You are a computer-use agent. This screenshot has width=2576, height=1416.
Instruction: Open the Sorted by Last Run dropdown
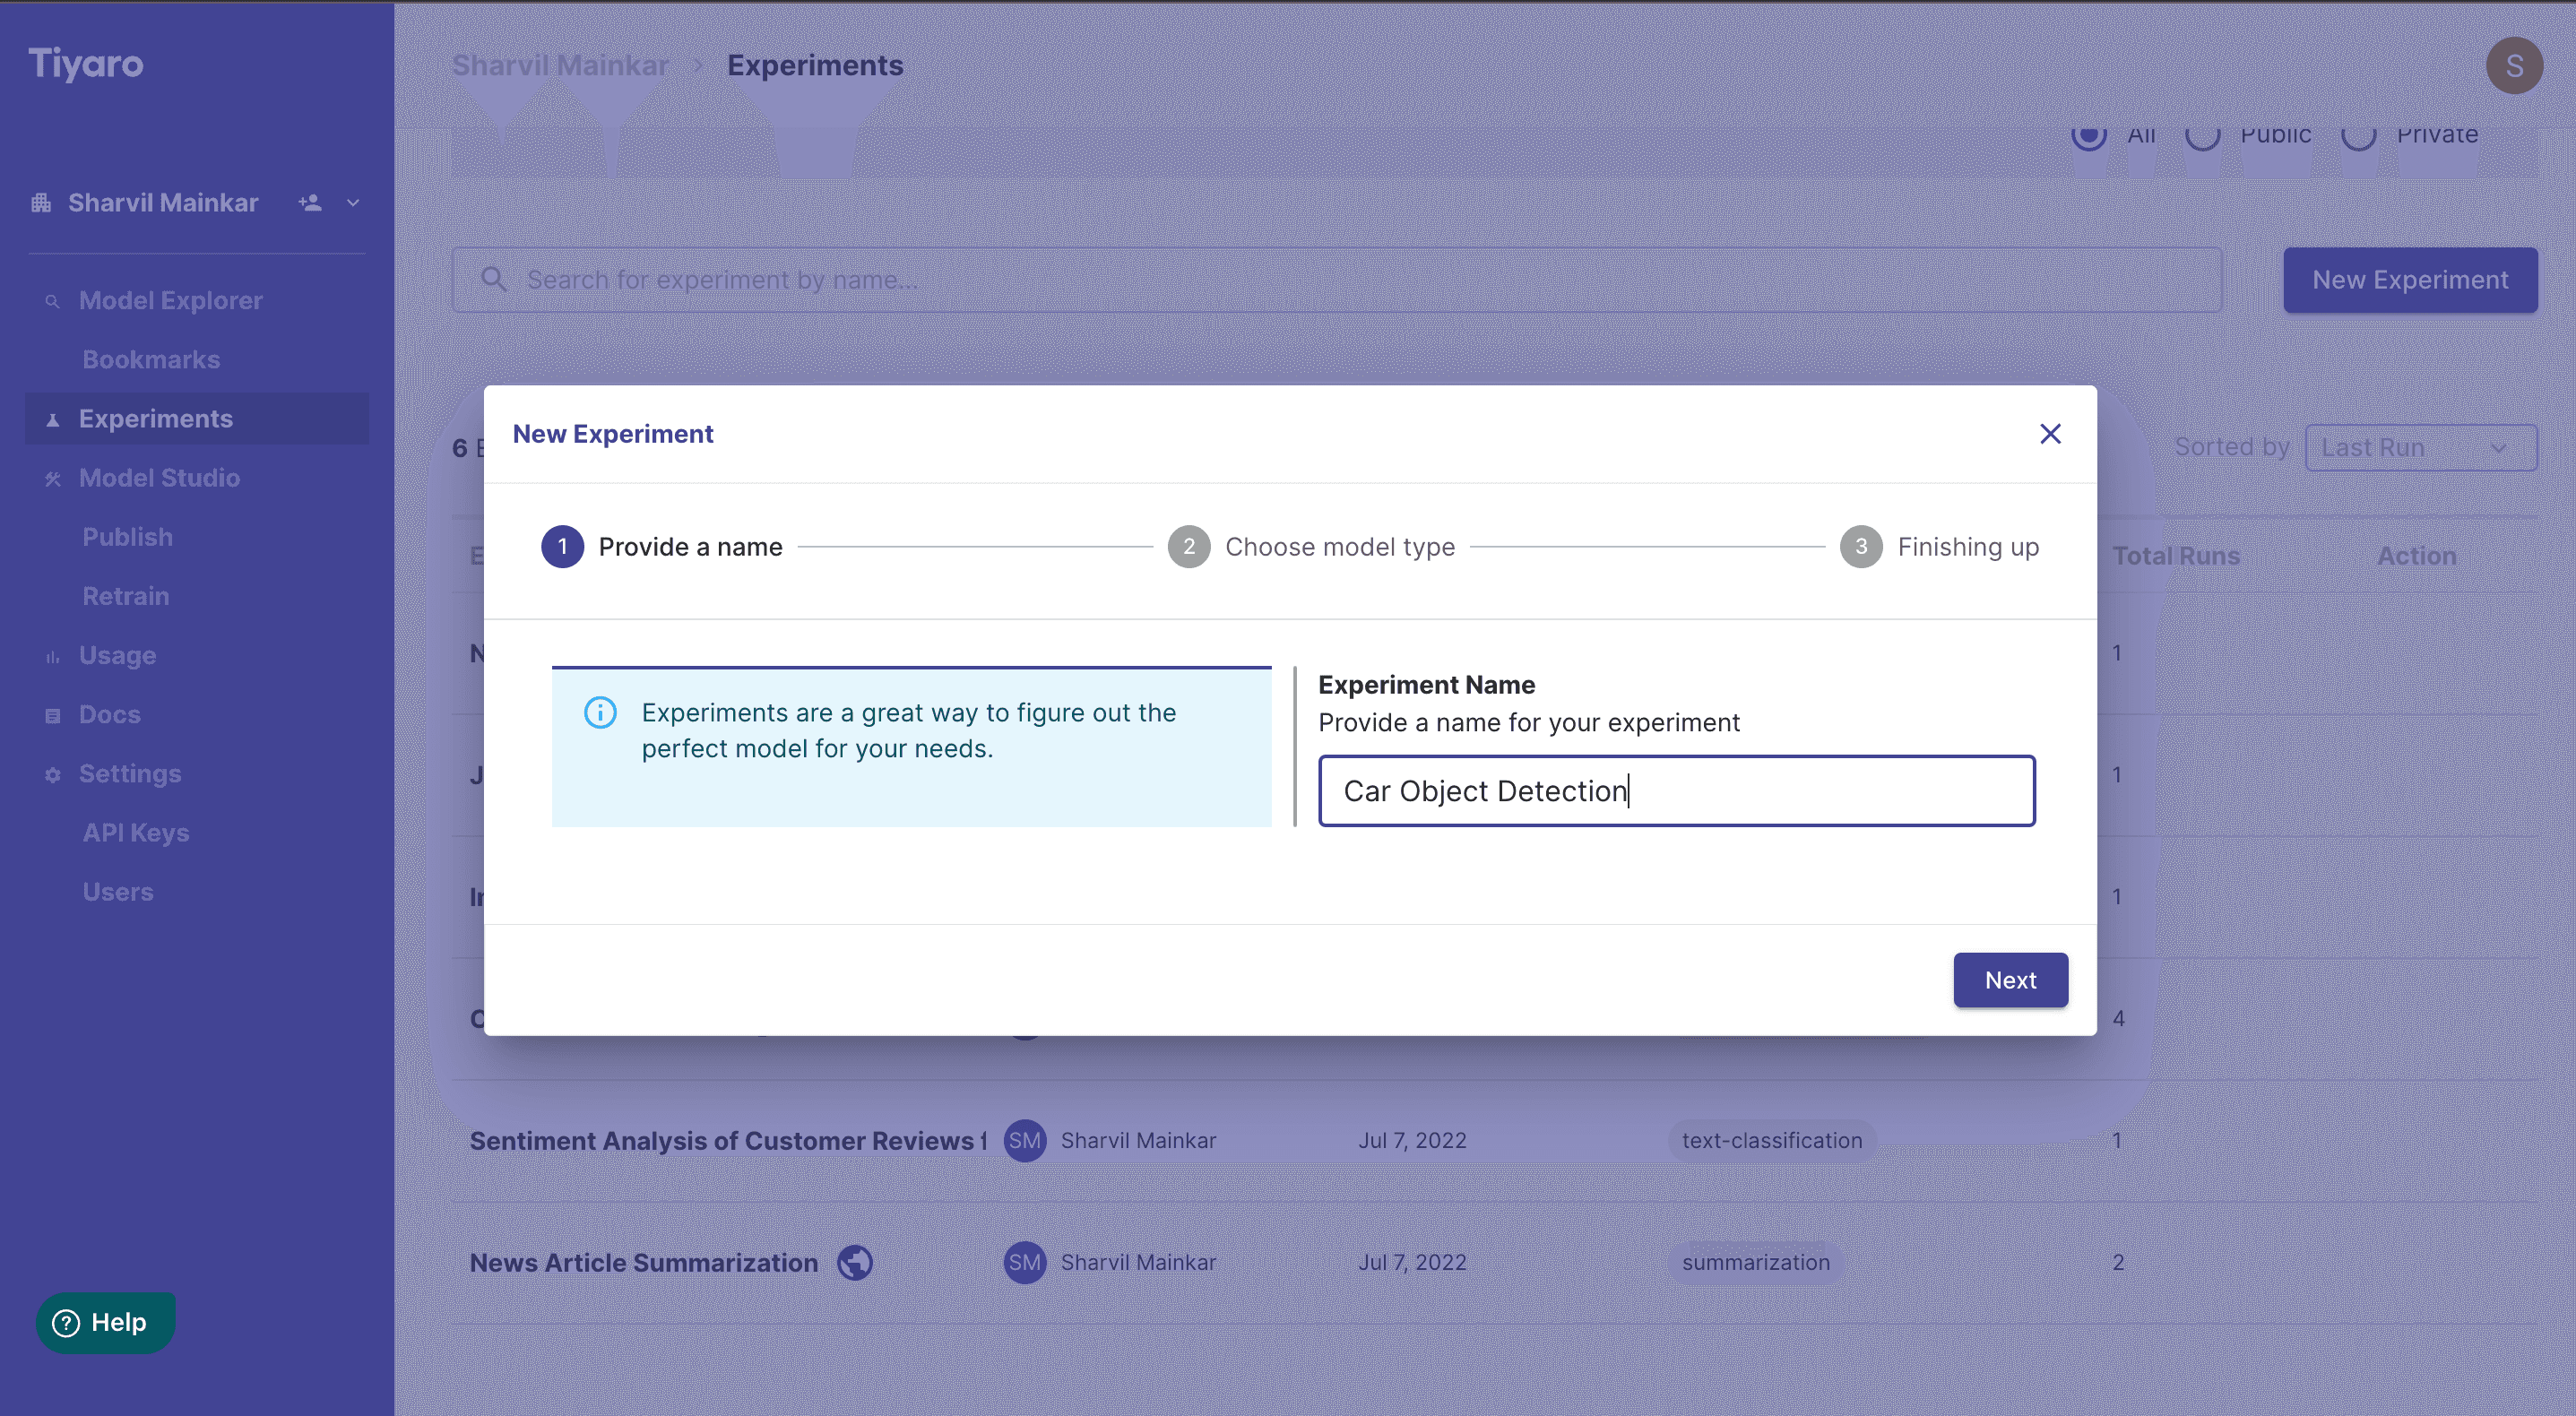2420,447
